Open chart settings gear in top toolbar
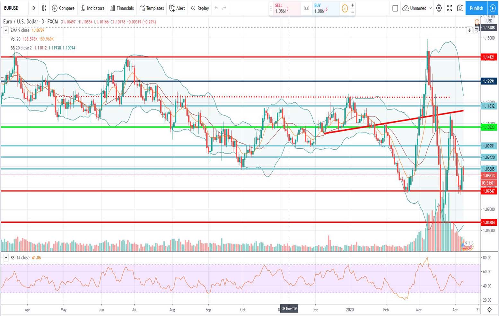Viewport: 499px width, 316px height. coord(439,8)
